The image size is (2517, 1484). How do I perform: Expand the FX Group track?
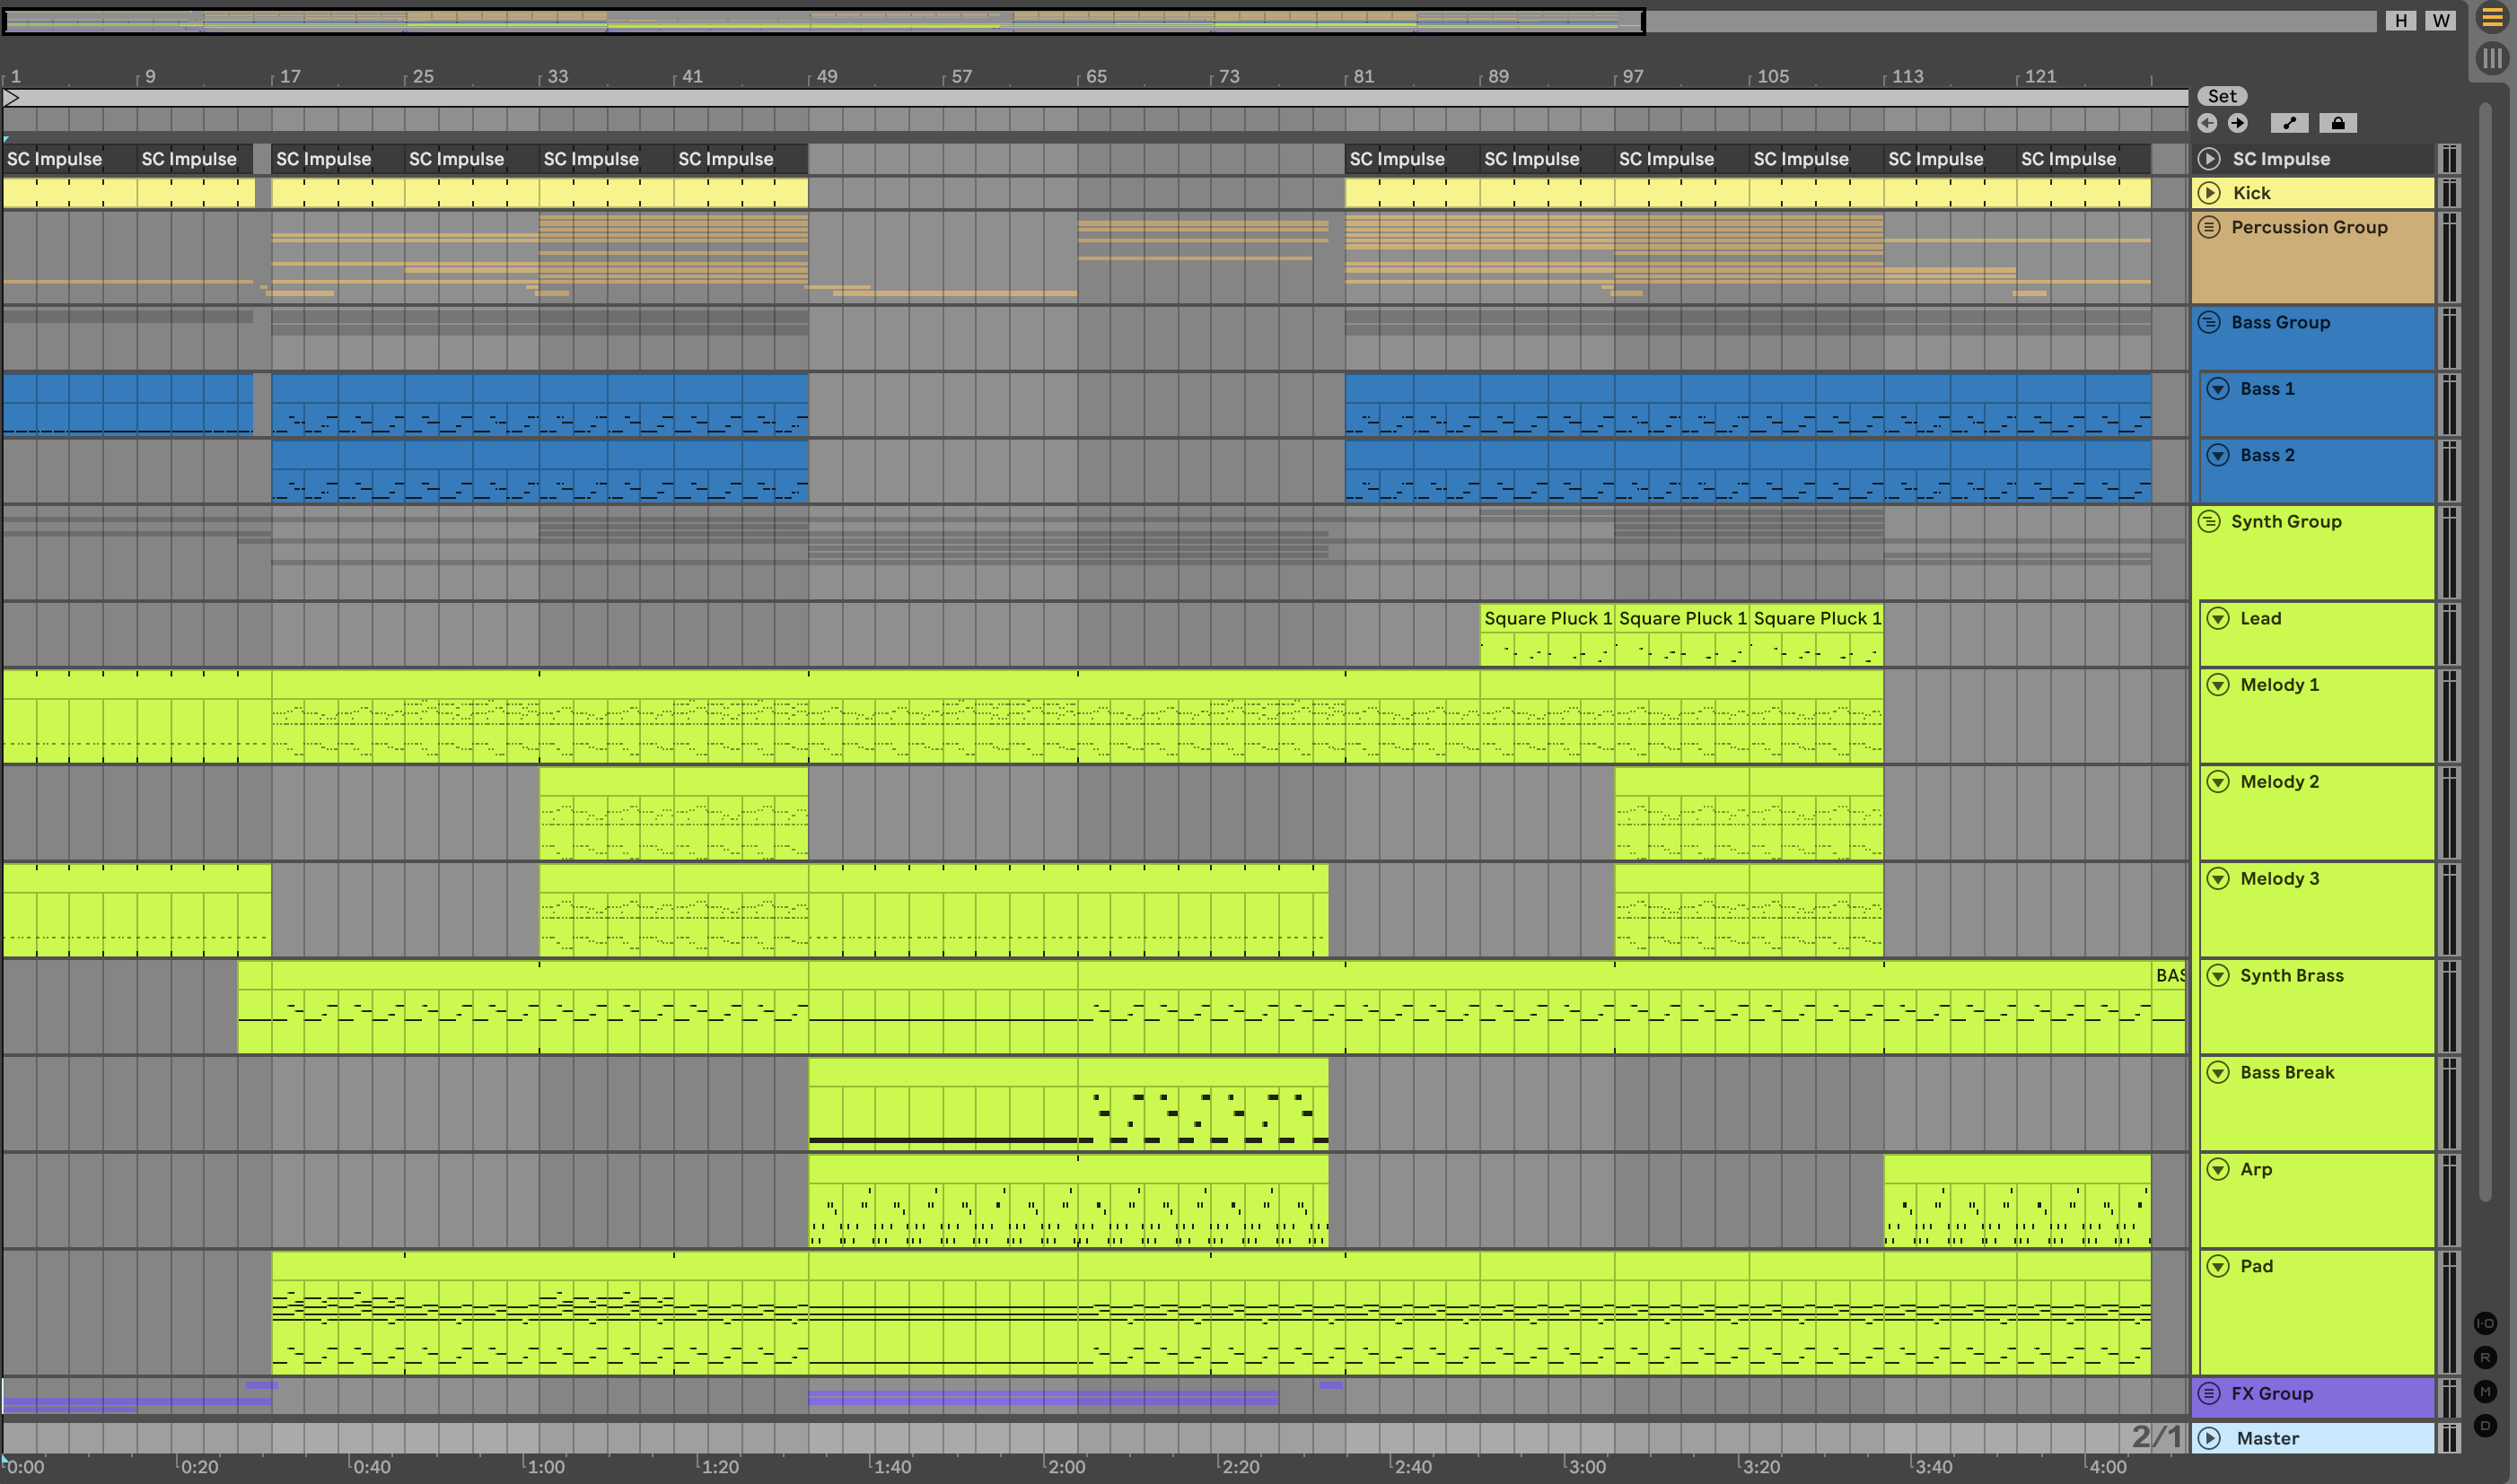click(2210, 1393)
